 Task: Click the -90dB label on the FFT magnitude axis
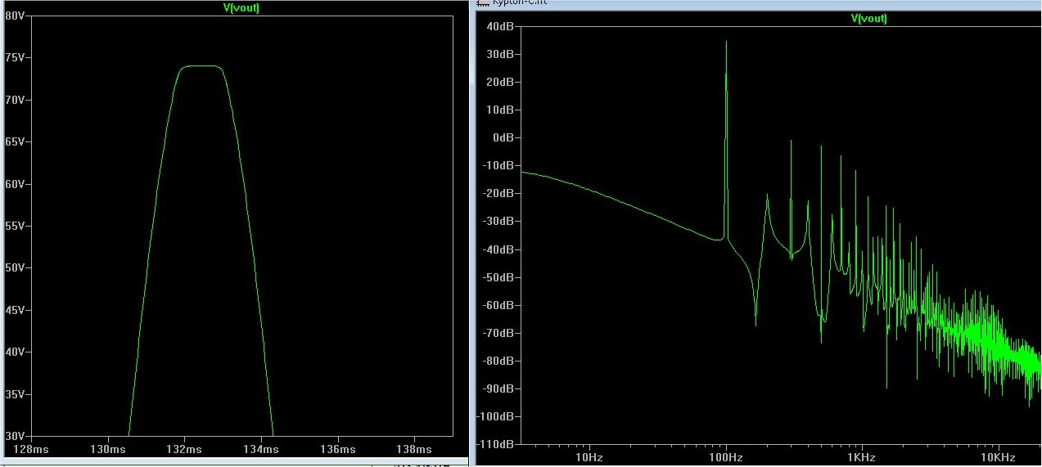498,388
